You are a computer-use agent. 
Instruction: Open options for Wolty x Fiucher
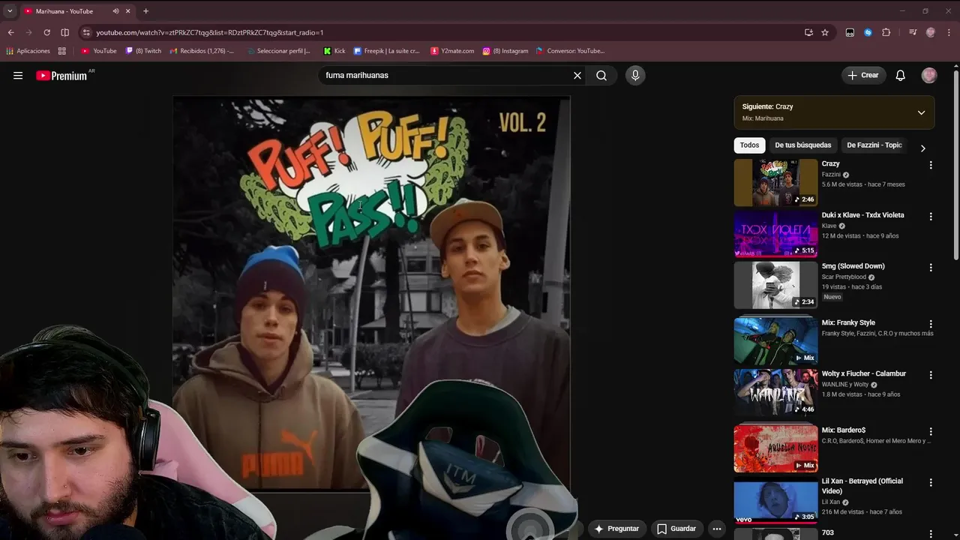[931, 374]
